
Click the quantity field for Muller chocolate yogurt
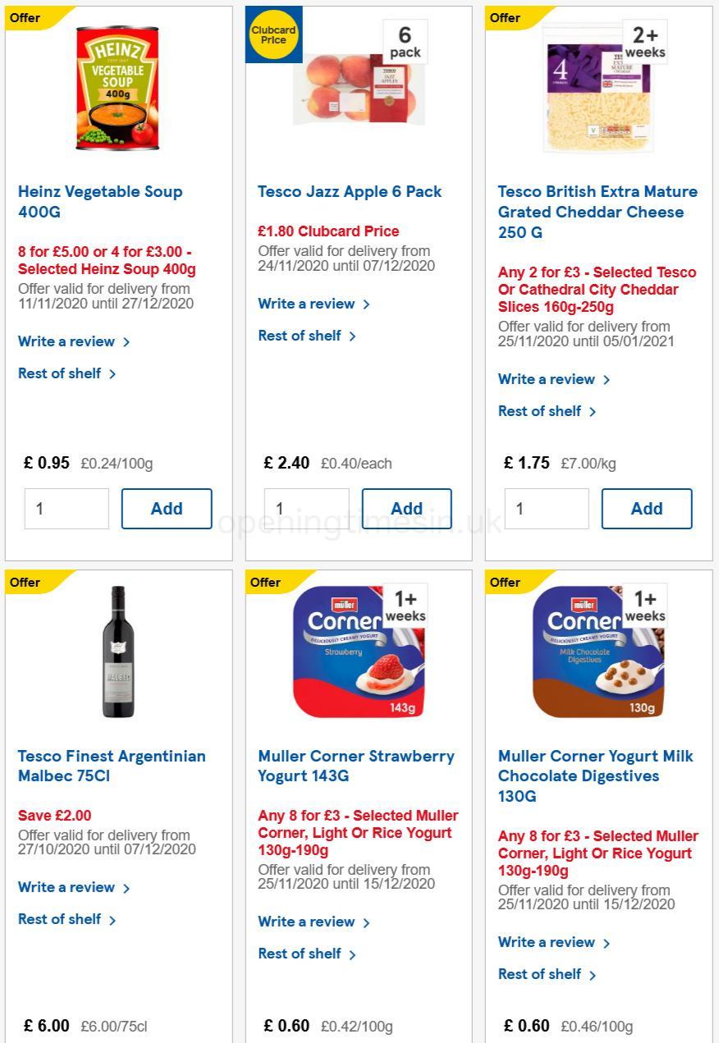(x=547, y=1039)
